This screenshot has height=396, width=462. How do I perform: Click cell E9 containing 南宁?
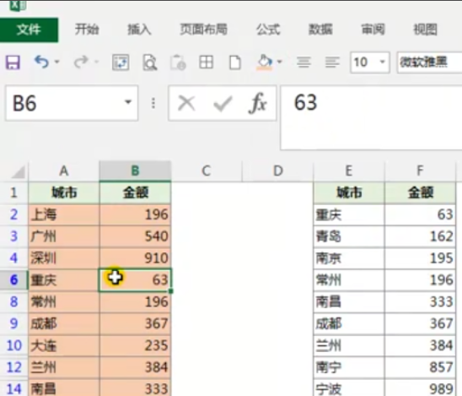point(349,367)
